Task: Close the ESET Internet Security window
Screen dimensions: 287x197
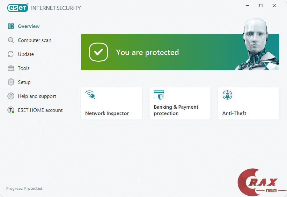Action: coord(274,6)
